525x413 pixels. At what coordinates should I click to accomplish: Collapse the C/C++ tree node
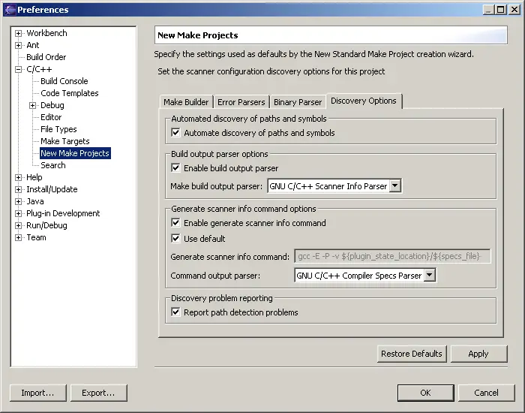pos(19,69)
